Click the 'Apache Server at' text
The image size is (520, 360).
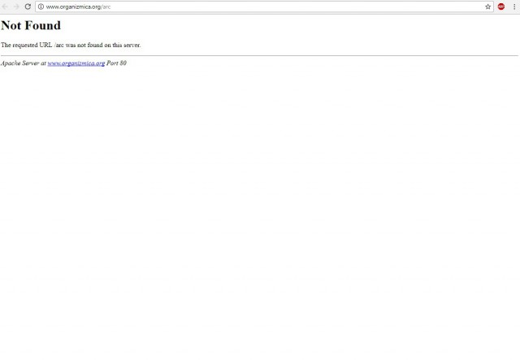24,63
